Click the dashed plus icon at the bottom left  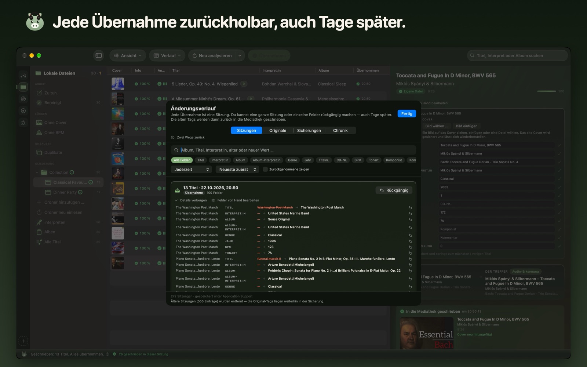pyautogui.click(x=23, y=341)
